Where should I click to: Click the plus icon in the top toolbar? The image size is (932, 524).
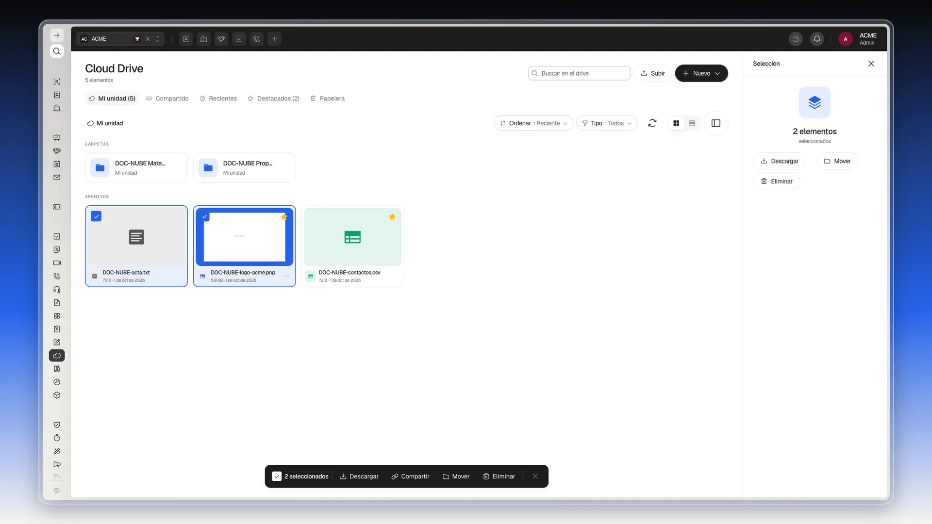pyautogui.click(x=274, y=39)
